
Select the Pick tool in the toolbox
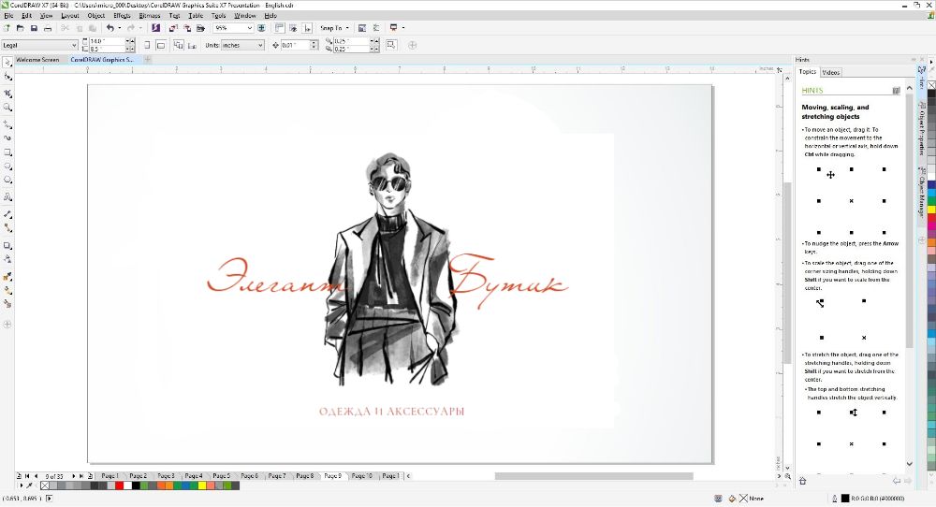click(x=8, y=63)
